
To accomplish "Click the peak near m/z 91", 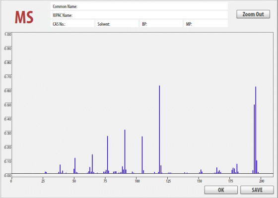I will coord(125,151).
